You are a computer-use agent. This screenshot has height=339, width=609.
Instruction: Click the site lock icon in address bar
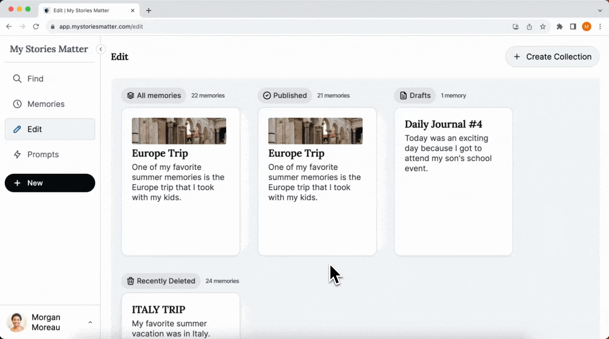52,27
